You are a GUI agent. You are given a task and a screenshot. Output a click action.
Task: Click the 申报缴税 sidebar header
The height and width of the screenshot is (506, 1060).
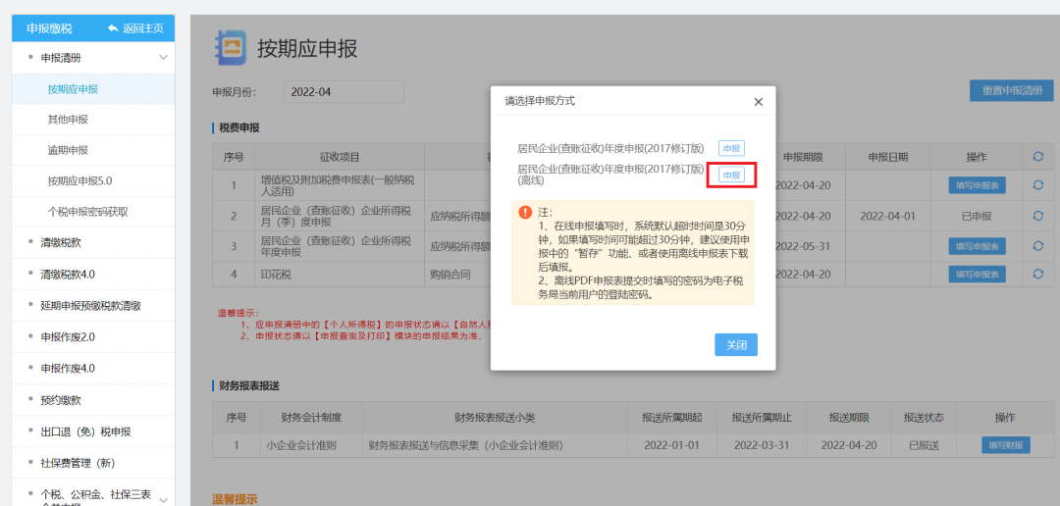point(49,28)
